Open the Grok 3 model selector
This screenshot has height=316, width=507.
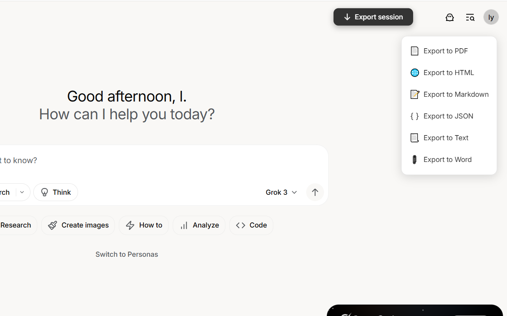point(281,192)
